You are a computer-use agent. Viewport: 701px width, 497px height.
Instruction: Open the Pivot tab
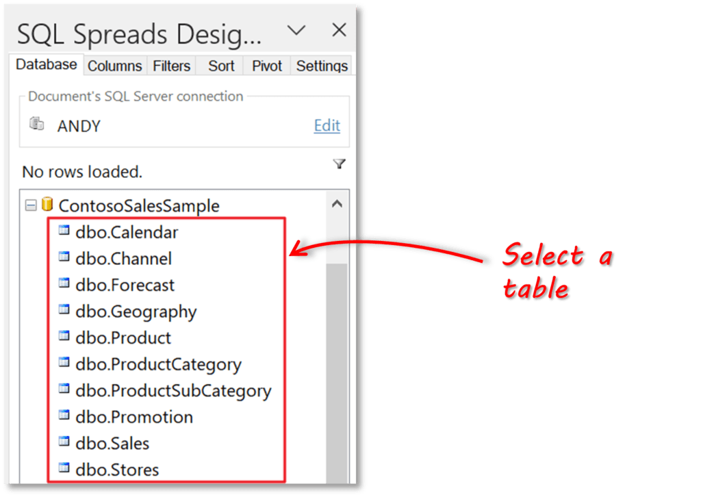266,66
